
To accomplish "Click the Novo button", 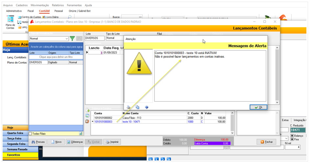I will tap(56, 142).
